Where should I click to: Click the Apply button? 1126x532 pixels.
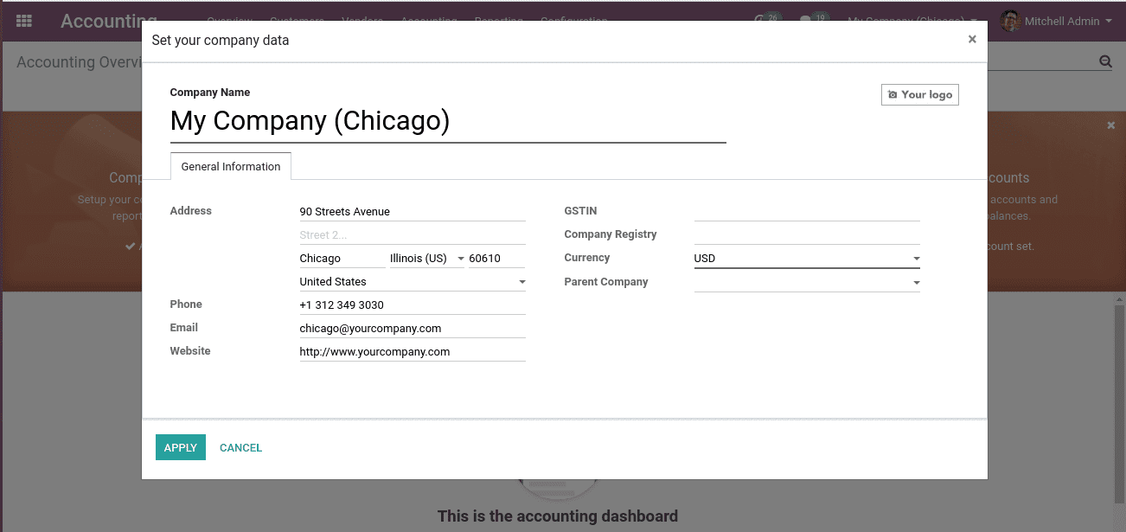point(181,447)
